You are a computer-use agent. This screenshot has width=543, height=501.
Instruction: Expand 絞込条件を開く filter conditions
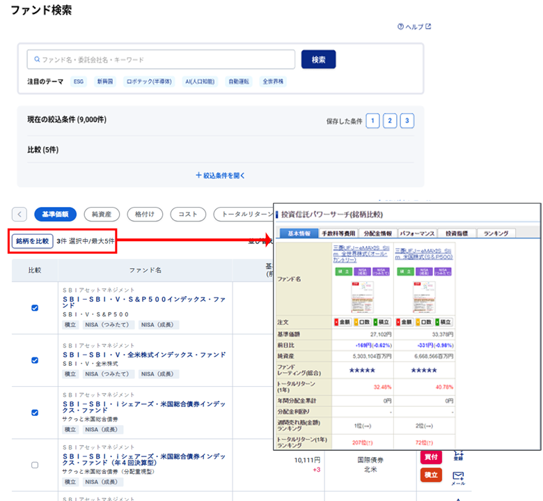coord(221,176)
